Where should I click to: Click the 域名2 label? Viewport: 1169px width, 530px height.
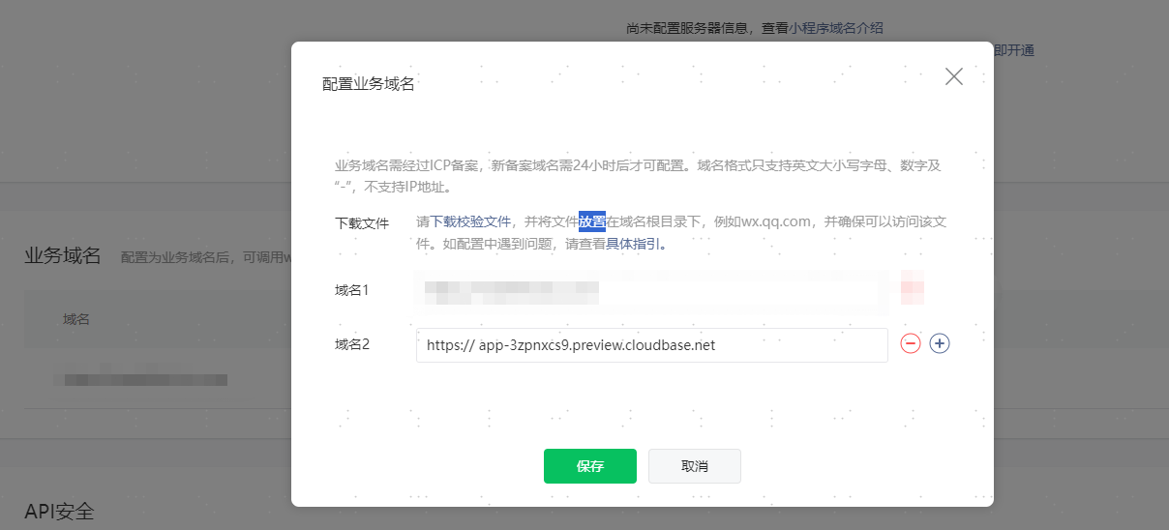pos(352,343)
